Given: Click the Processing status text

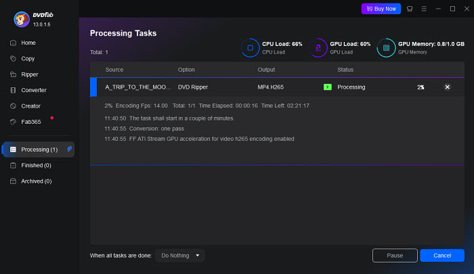Looking at the screenshot, I should (351, 87).
